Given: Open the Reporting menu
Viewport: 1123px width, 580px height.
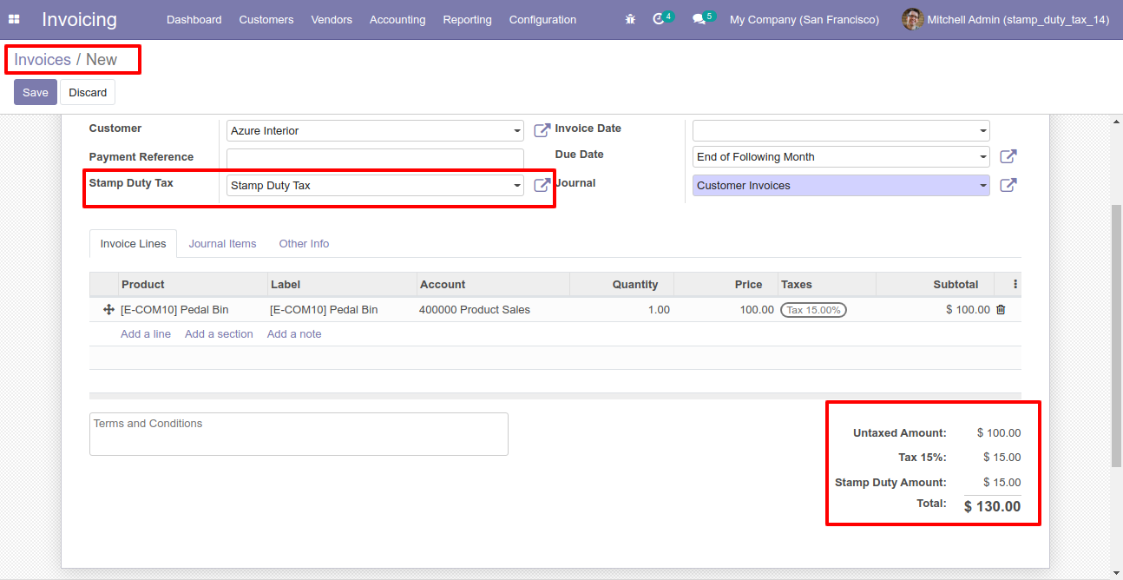Looking at the screenshot, I should (x=467, y=19).
